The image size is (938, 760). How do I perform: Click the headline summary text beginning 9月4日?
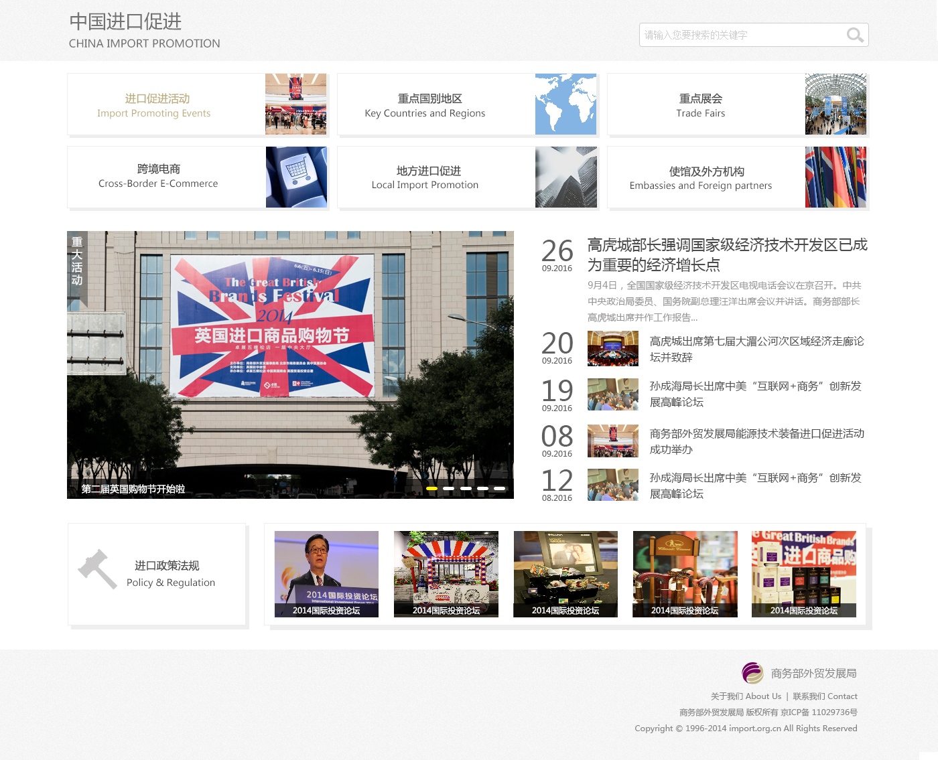[x=724, y=301]
